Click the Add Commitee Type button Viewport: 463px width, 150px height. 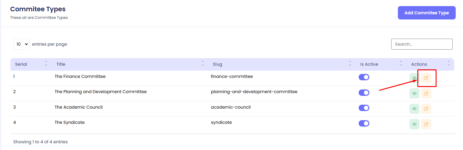coord(426,13)
